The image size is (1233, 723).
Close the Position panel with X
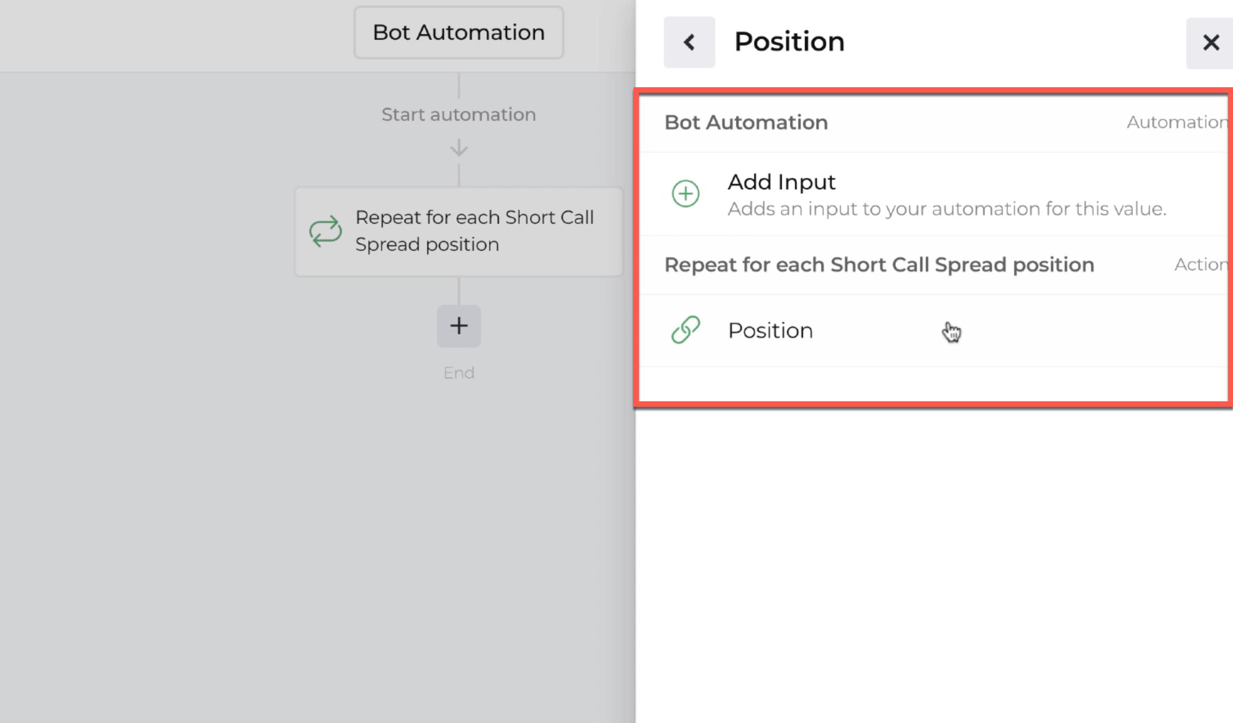[1210, 43]
